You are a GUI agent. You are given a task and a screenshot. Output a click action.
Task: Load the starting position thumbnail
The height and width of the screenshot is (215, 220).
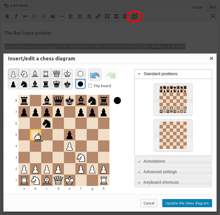173,99
